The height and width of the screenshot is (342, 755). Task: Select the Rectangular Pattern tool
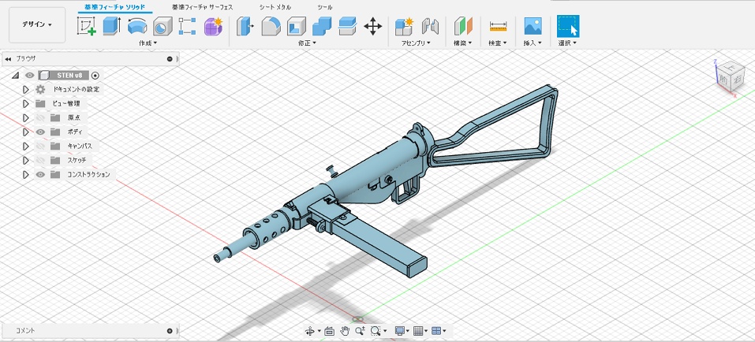[x=187, y=26]
